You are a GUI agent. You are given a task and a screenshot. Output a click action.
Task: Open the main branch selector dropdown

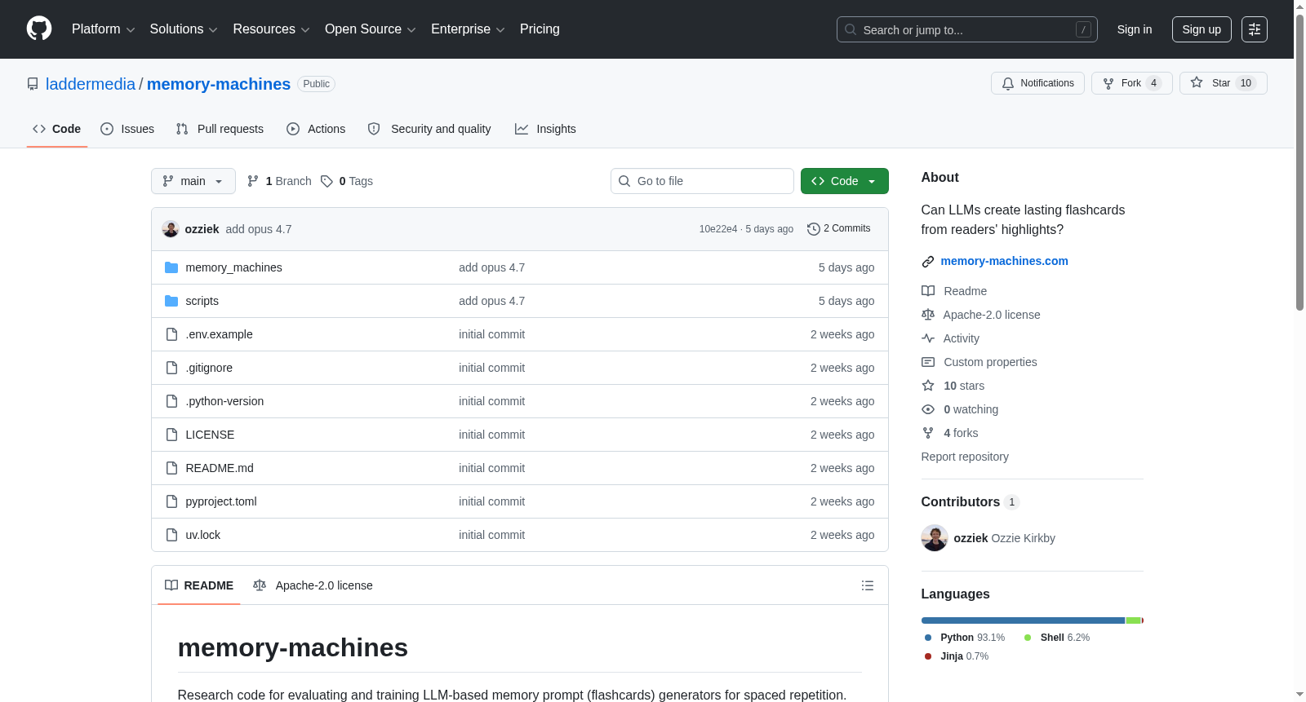point(193,181)
